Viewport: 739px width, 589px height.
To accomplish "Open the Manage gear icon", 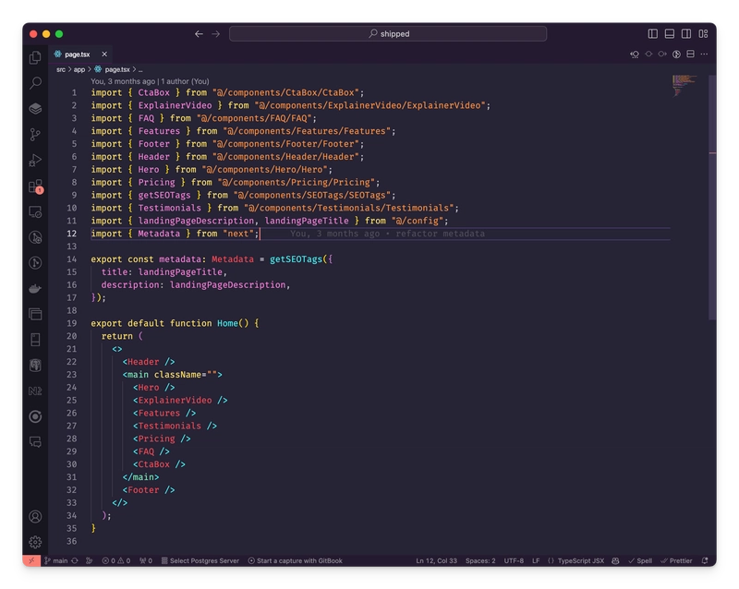I will [35, 542].
